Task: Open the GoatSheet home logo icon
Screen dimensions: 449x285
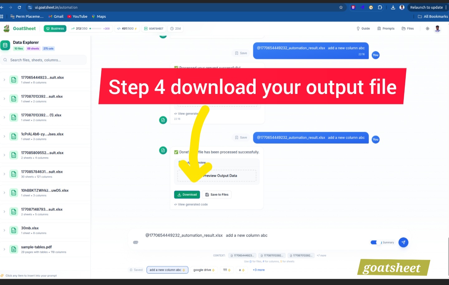Action: pyautogui.click(x=7, y=28)
